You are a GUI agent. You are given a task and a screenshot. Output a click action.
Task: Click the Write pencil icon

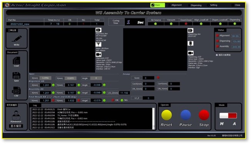point(17,39)
